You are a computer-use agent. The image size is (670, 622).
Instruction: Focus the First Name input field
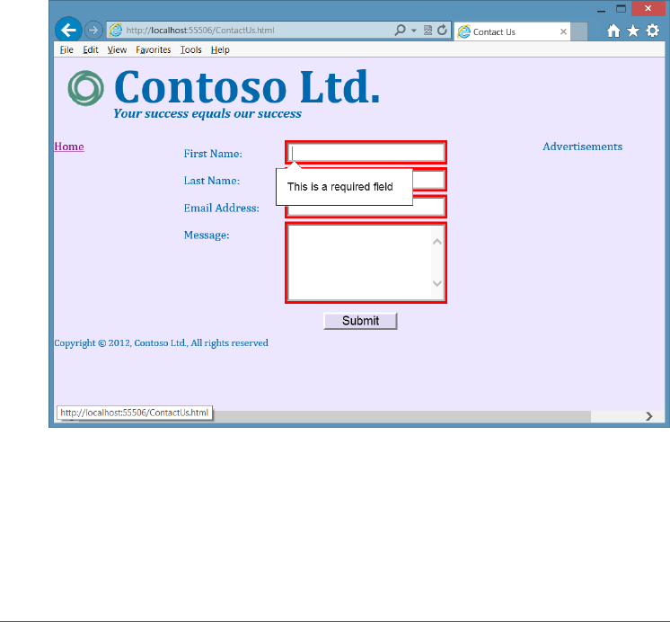pos(366,152)
